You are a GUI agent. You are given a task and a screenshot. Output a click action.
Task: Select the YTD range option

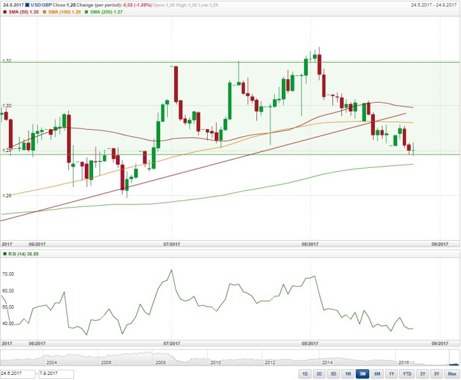pos(408,374)
